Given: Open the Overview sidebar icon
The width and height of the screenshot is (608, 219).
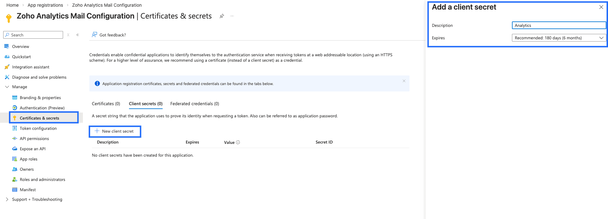Looking at the screenshot, I should [x=7, y=46].
